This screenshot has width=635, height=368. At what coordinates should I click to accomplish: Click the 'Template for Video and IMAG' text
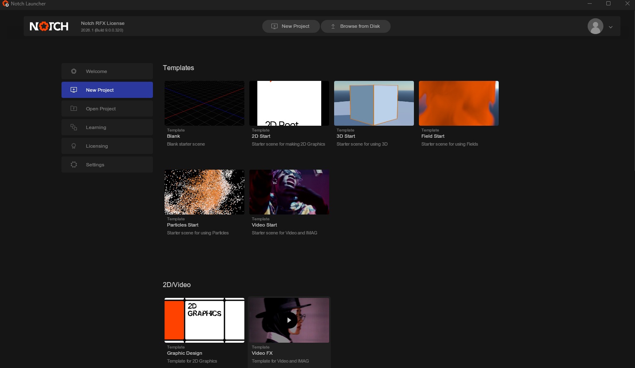pos(280,361)
